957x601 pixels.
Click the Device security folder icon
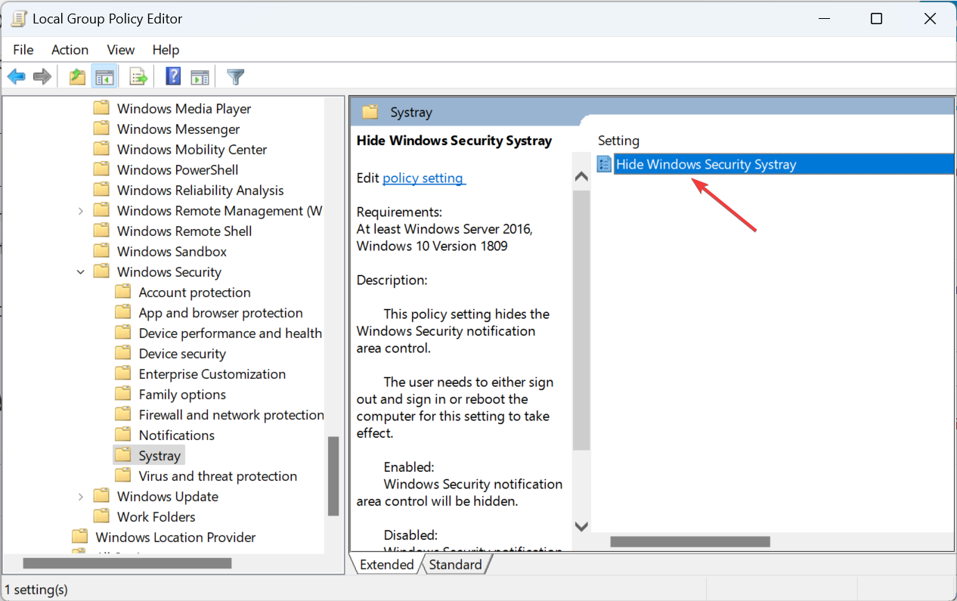pyautogui.click(x=122, y=353)
